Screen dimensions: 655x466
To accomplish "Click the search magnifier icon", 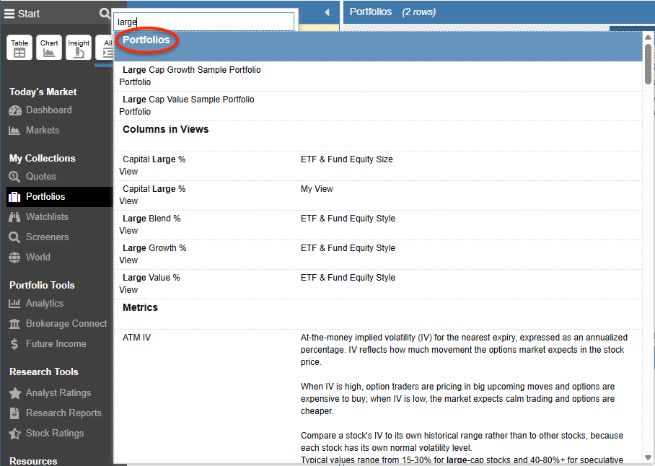I will click(x=105, y=14).
